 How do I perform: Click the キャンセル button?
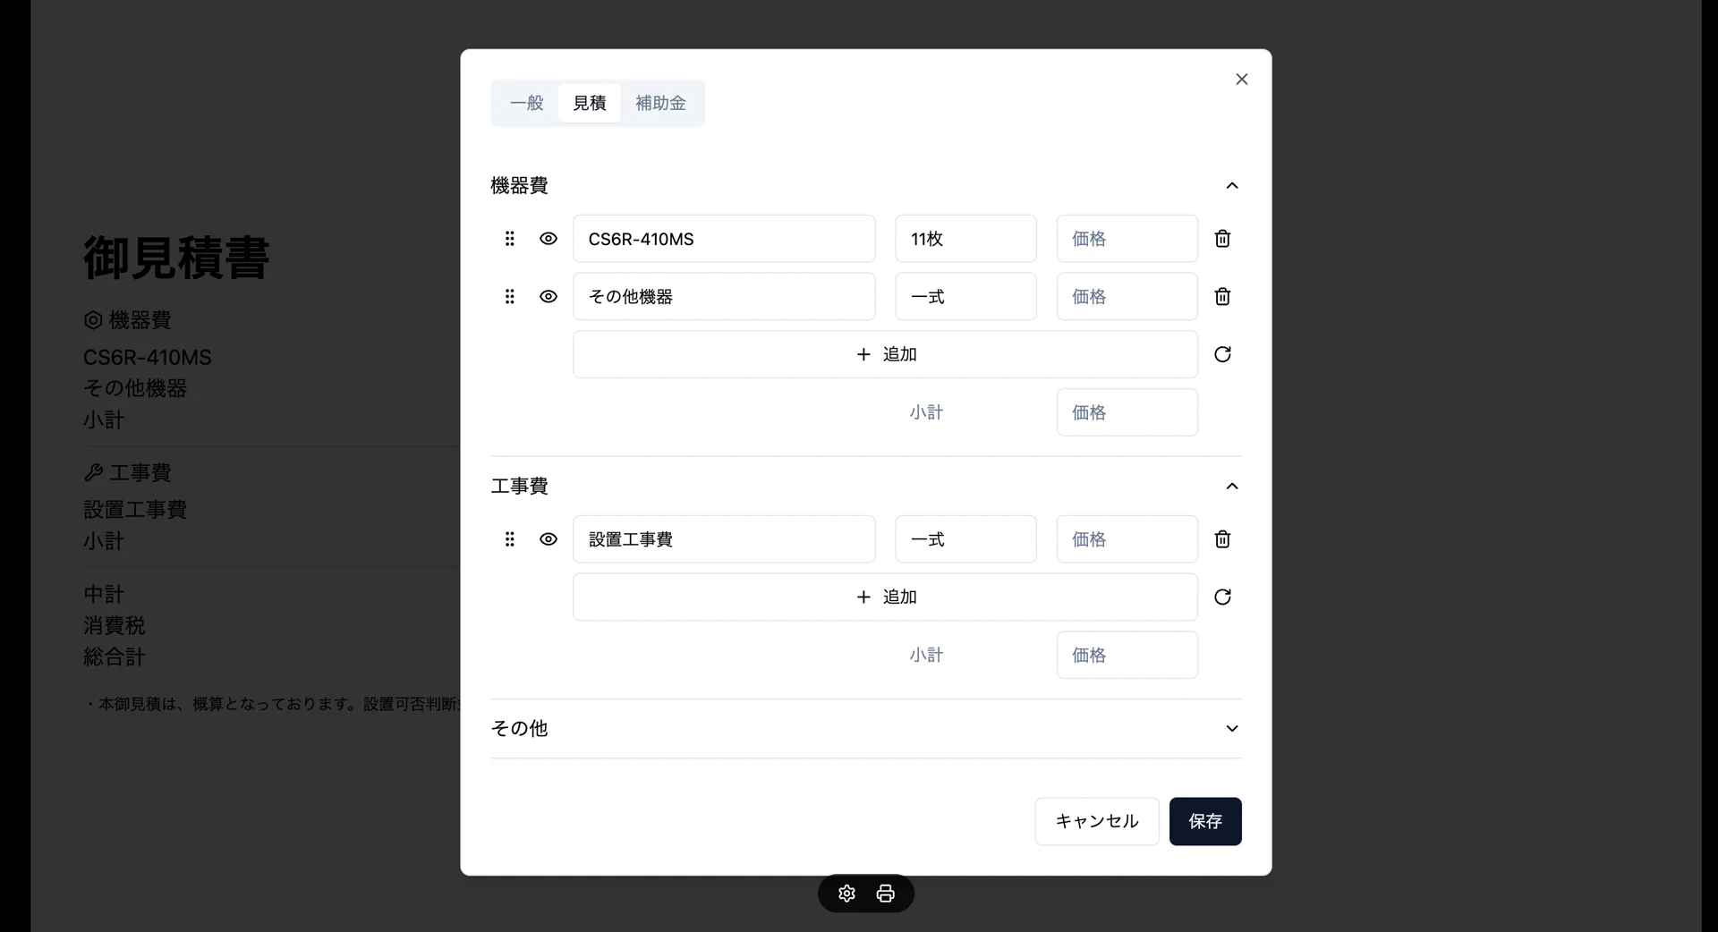1097,821
